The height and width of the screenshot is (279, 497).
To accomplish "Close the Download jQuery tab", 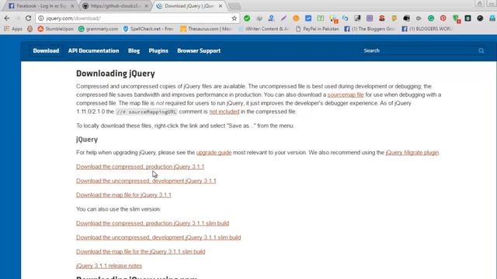I will click(x=221, y=6).
